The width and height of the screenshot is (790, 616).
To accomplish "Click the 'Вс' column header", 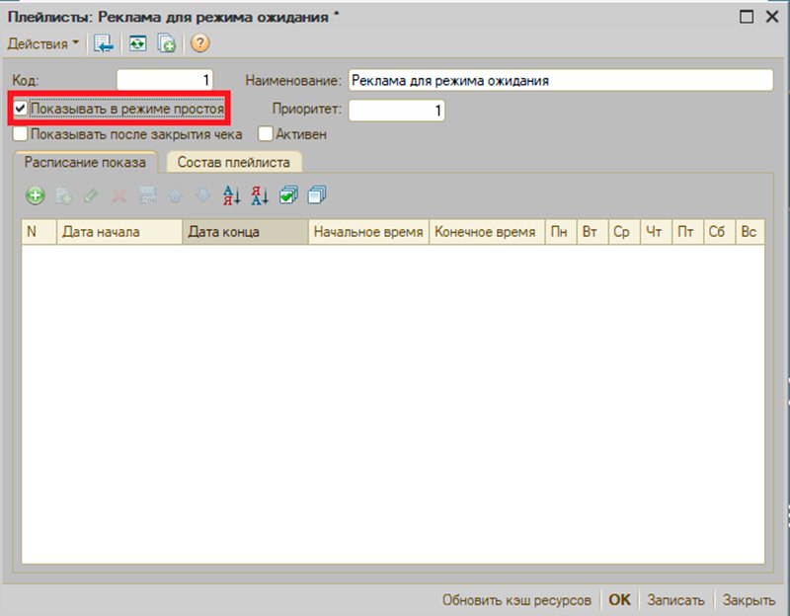I will pos(750,232).
